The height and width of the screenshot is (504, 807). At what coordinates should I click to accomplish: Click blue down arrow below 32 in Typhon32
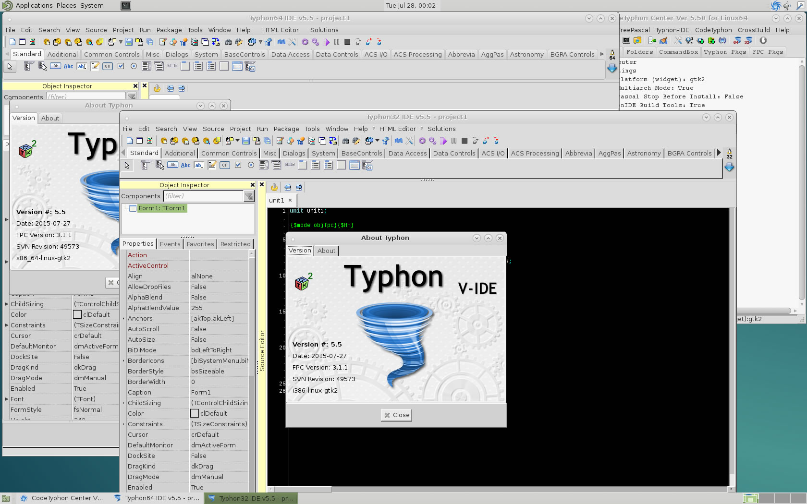click(729, 167)
